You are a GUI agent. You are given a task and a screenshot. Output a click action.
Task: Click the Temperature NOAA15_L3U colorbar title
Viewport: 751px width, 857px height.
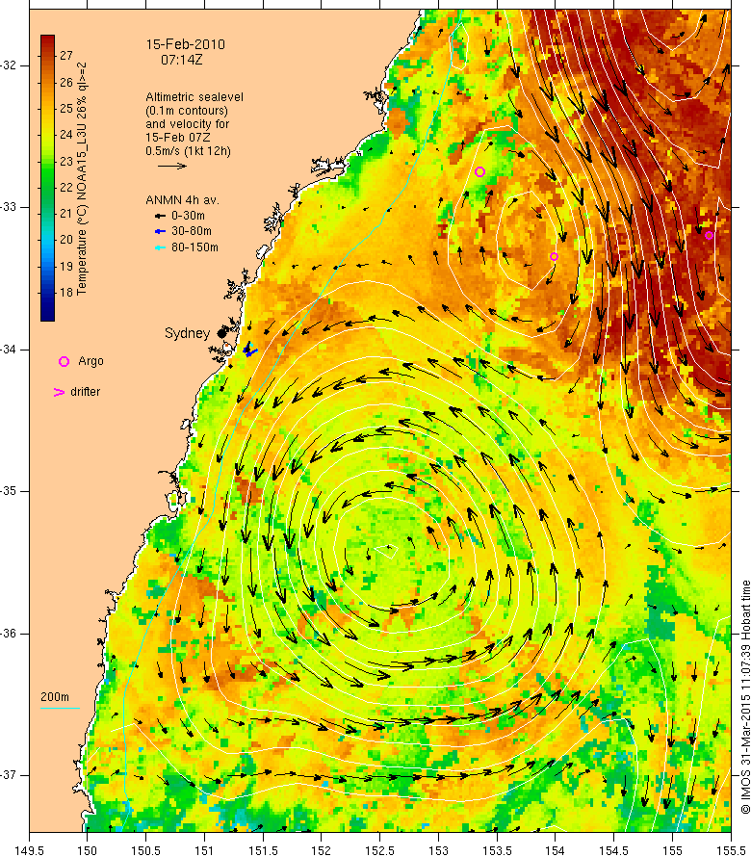82,179
